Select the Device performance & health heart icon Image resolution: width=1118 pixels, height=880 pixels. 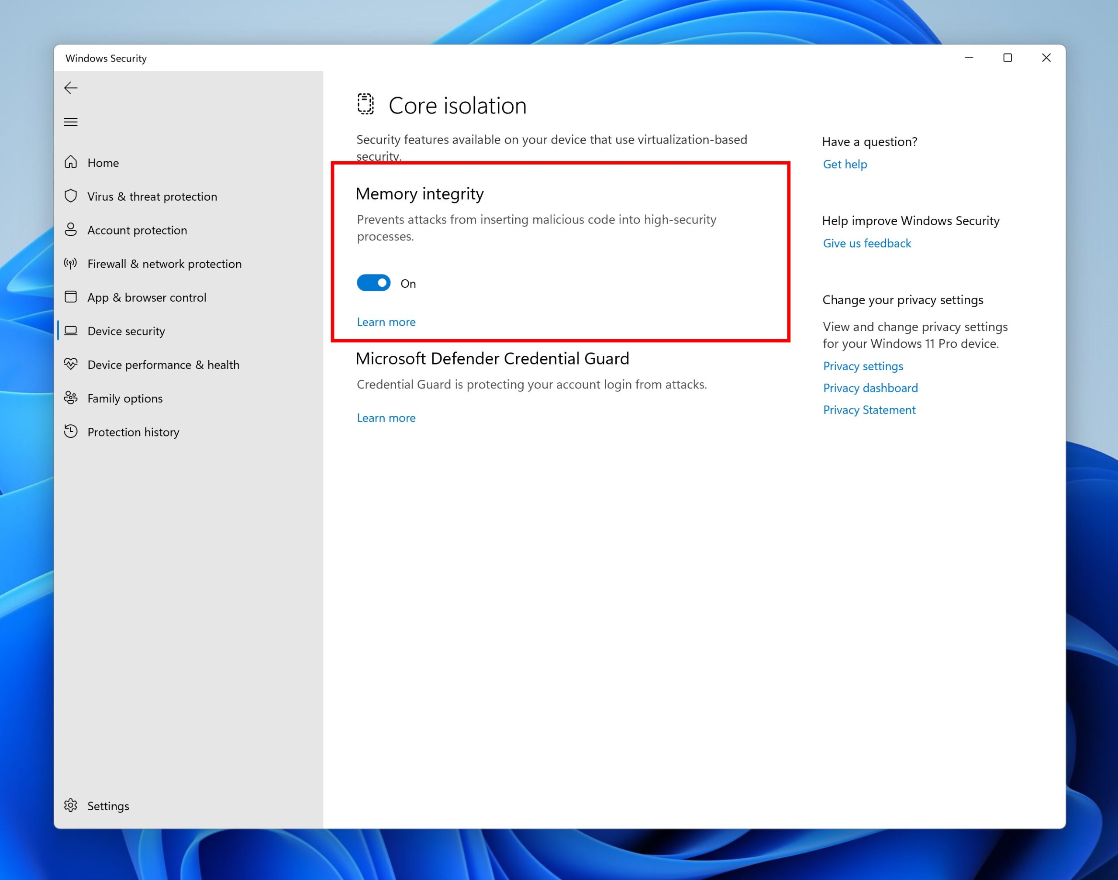pos(71,364)
